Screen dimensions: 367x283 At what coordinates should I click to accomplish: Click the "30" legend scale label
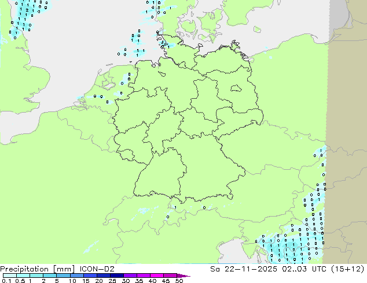coord(126,281)
